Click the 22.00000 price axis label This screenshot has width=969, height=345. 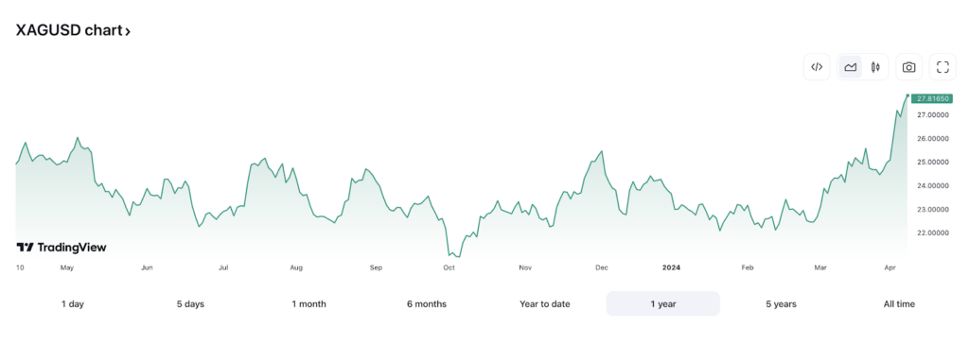(934, 233)
